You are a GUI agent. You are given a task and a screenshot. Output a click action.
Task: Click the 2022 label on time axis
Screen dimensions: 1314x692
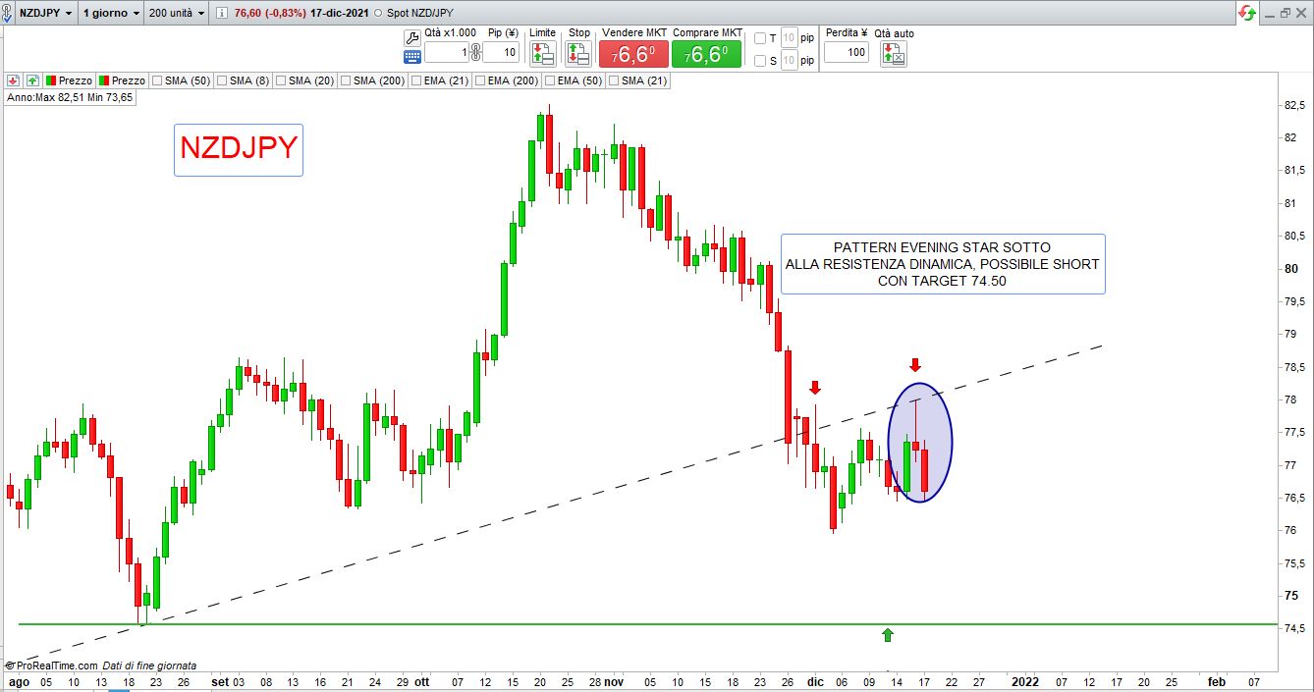tap(1024, 681)
